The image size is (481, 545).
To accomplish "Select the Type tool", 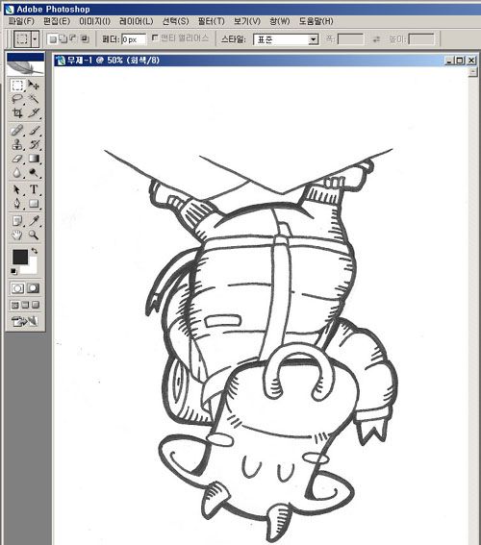I will point(34,189).
